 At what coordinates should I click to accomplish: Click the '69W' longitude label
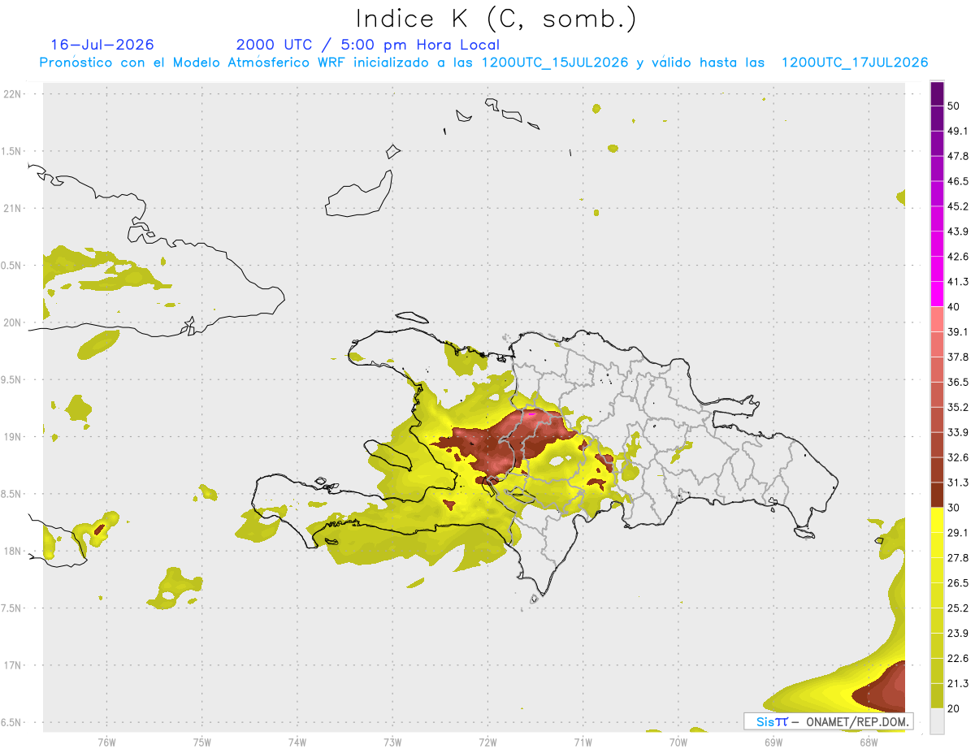coord(773,742)
